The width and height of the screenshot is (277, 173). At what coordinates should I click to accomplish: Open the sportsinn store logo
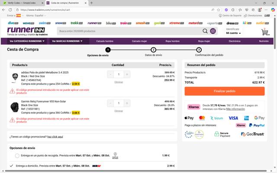click(x=215, y=23)
